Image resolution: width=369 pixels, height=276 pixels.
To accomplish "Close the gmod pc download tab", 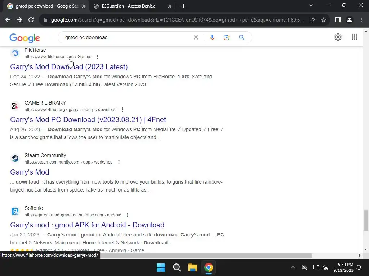I will point(84,6).
